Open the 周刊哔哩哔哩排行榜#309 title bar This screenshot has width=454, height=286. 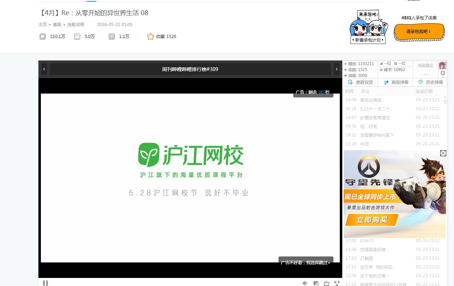pyautogui.click(x=190, y=69)
